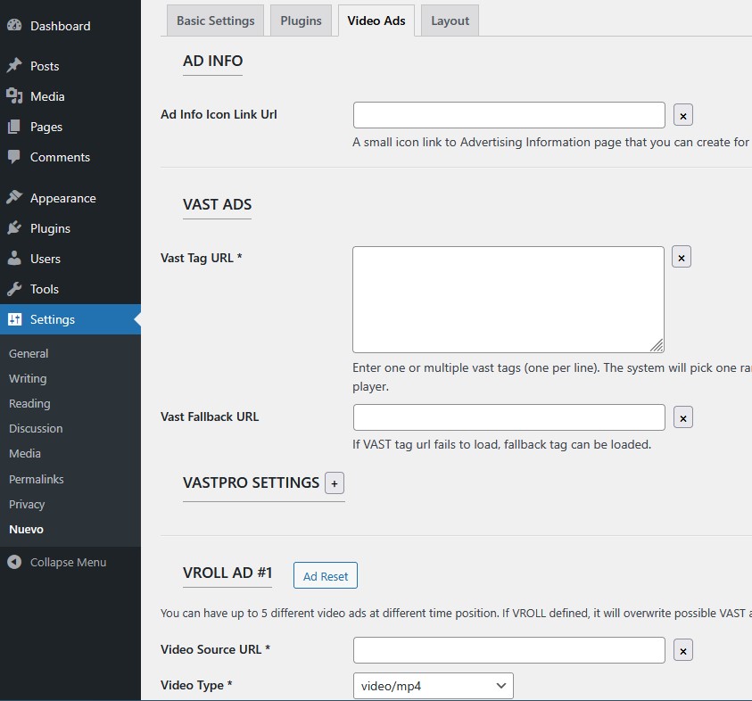
Task: Click the Tools wrench icon
Action: [x=14, y=289]
